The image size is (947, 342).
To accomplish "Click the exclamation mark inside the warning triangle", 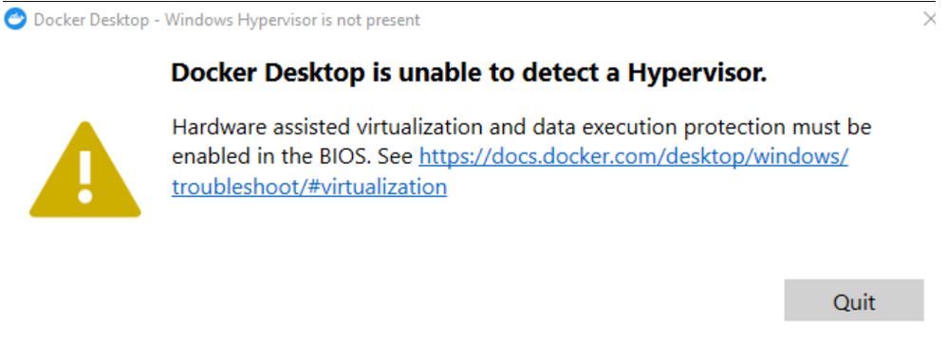I will point(85,176).
